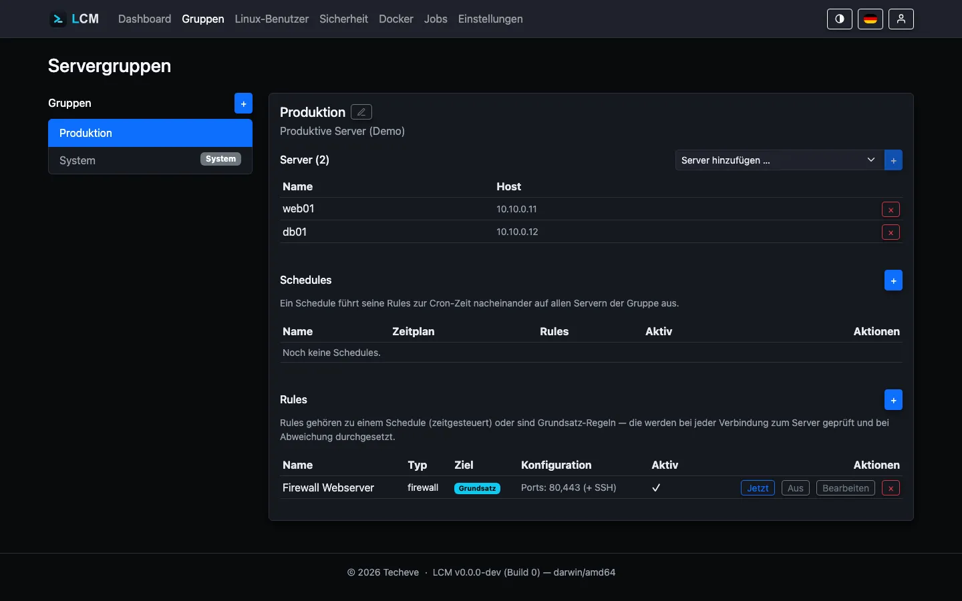
Task: Remove web01 from the group
Action: 891,210
